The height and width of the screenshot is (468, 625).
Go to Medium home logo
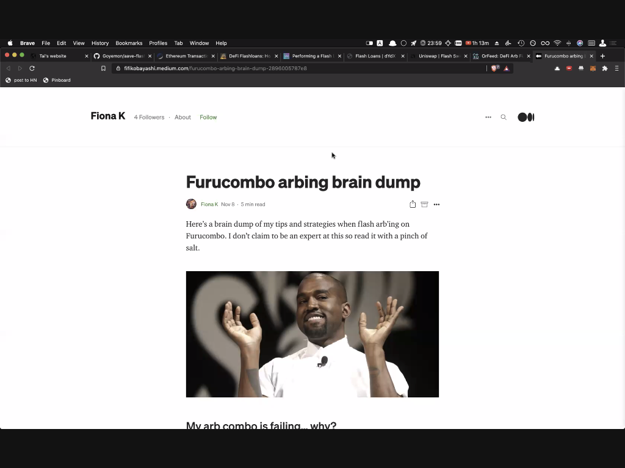tap(526, 117)
